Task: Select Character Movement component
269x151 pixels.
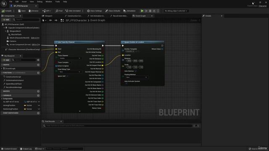Action: (x=24, y=49)
